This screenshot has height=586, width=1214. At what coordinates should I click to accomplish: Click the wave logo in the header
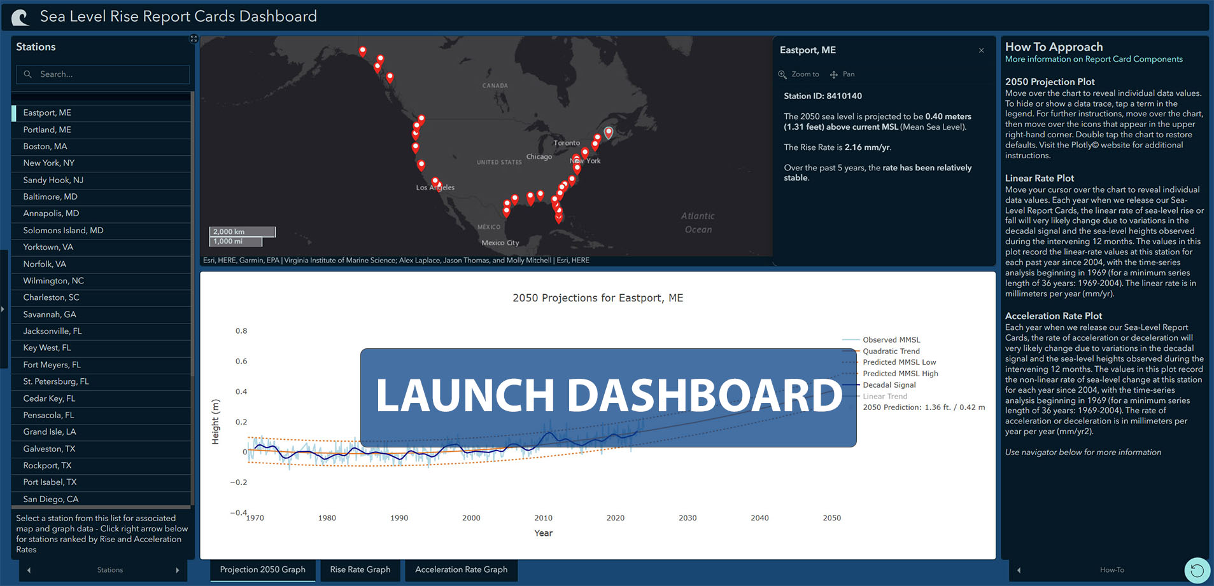click(19, 17)
